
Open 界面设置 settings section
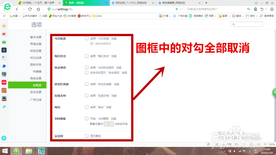36,44
